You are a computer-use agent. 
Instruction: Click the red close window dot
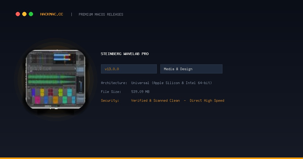coord(18,14)
